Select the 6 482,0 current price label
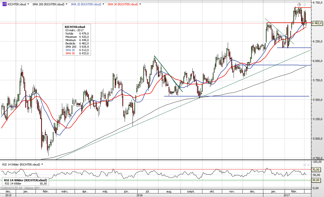 tap(317, 23)
